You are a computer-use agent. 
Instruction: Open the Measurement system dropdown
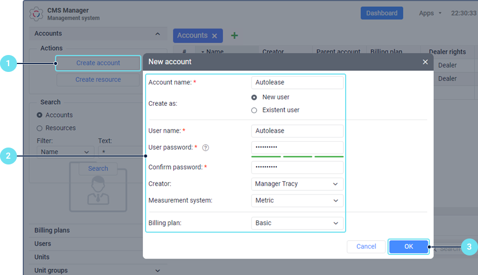point(297,201)
